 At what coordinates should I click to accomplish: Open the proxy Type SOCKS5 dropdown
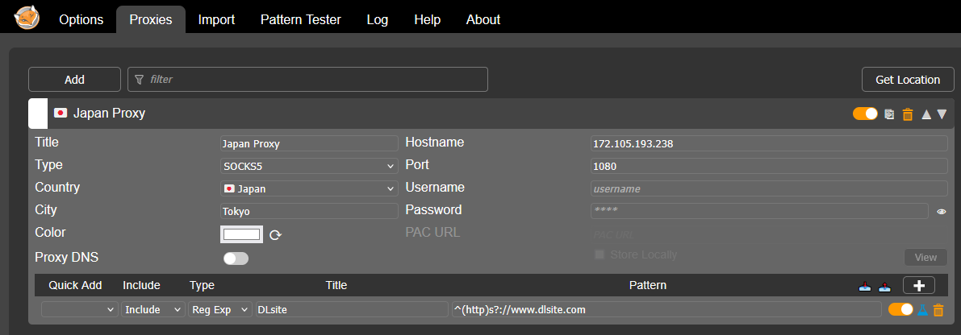[x=309, y=166]
